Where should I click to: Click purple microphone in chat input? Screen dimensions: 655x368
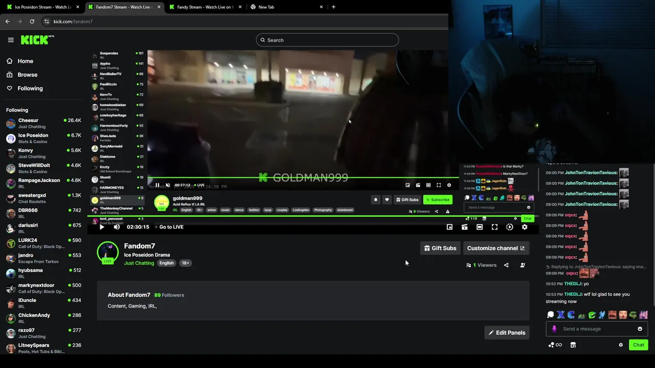point(554,329)
